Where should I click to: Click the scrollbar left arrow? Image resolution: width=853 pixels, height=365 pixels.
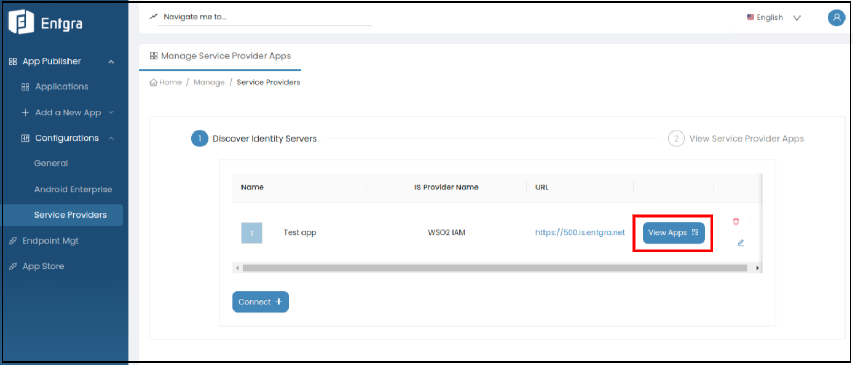click(x=237, y=268)
